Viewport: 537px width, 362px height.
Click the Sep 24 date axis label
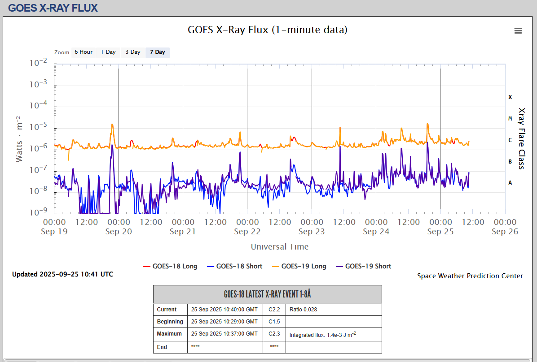point(376,232)
